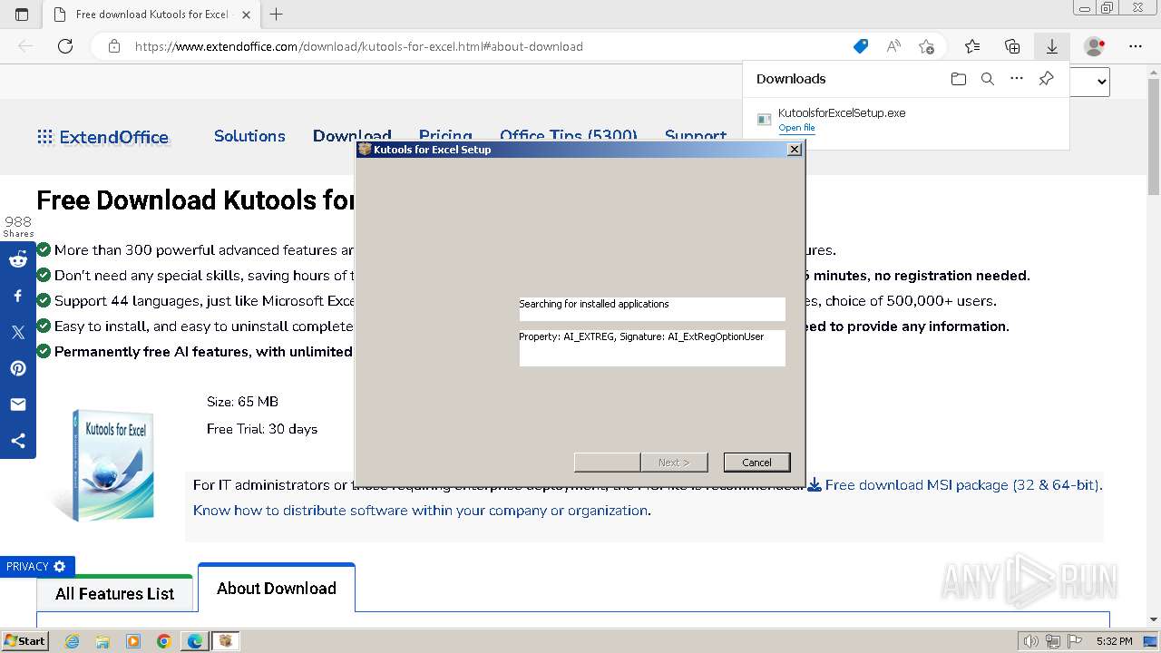Open PRIVACY settings button
This screenshot has width=1161, height=653.
37,567
